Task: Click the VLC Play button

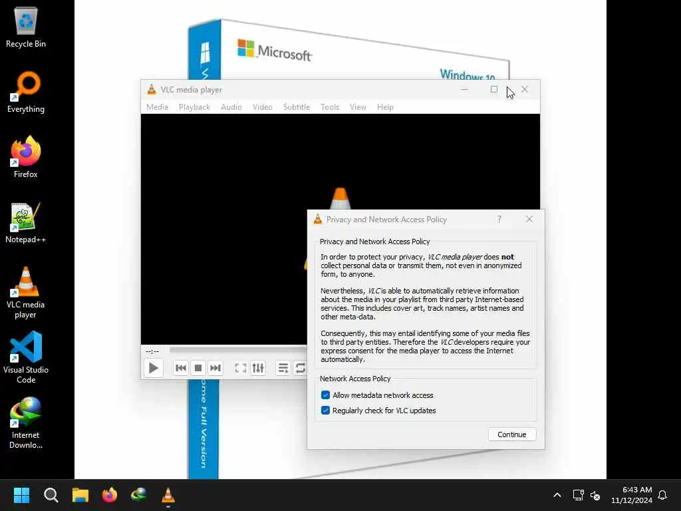Action: point(154,368)
